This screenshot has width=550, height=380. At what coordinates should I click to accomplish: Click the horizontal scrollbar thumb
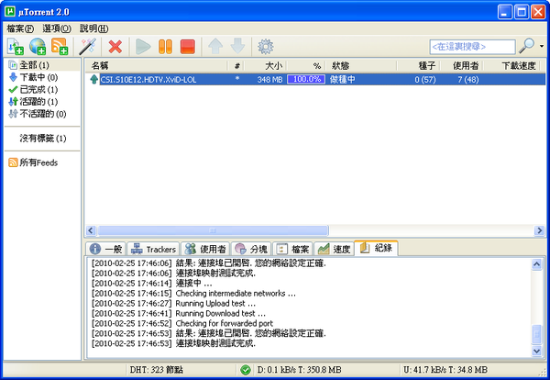(213, 230)
